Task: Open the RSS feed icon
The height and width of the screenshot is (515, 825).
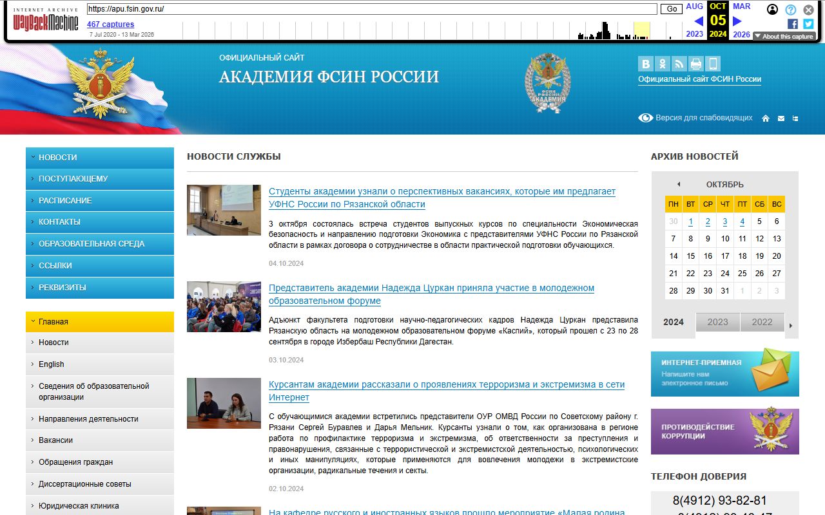Action: click(679, 64)
